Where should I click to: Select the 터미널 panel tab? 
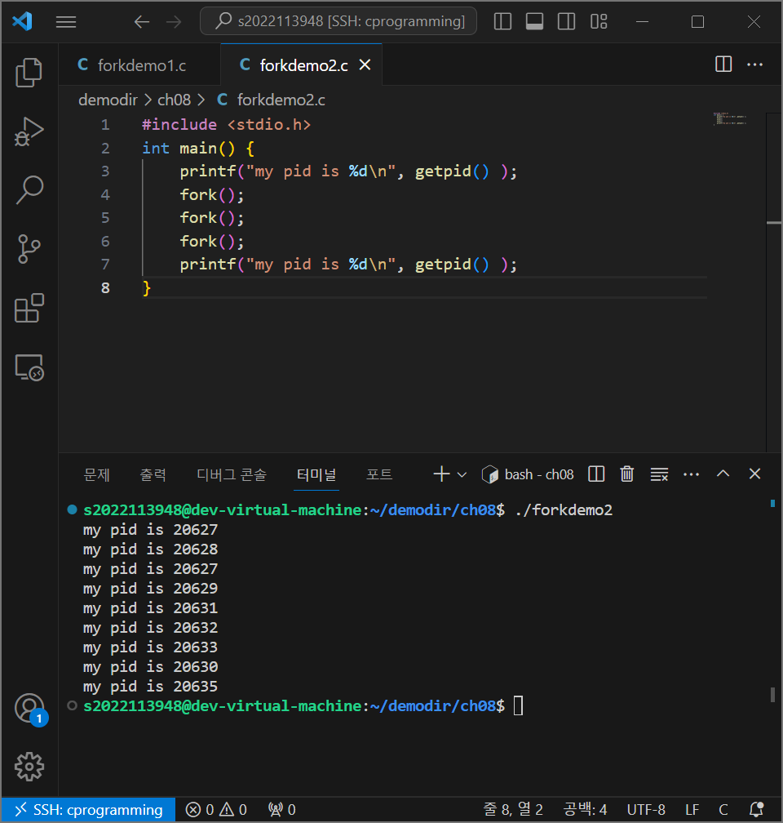coord(316,474)
